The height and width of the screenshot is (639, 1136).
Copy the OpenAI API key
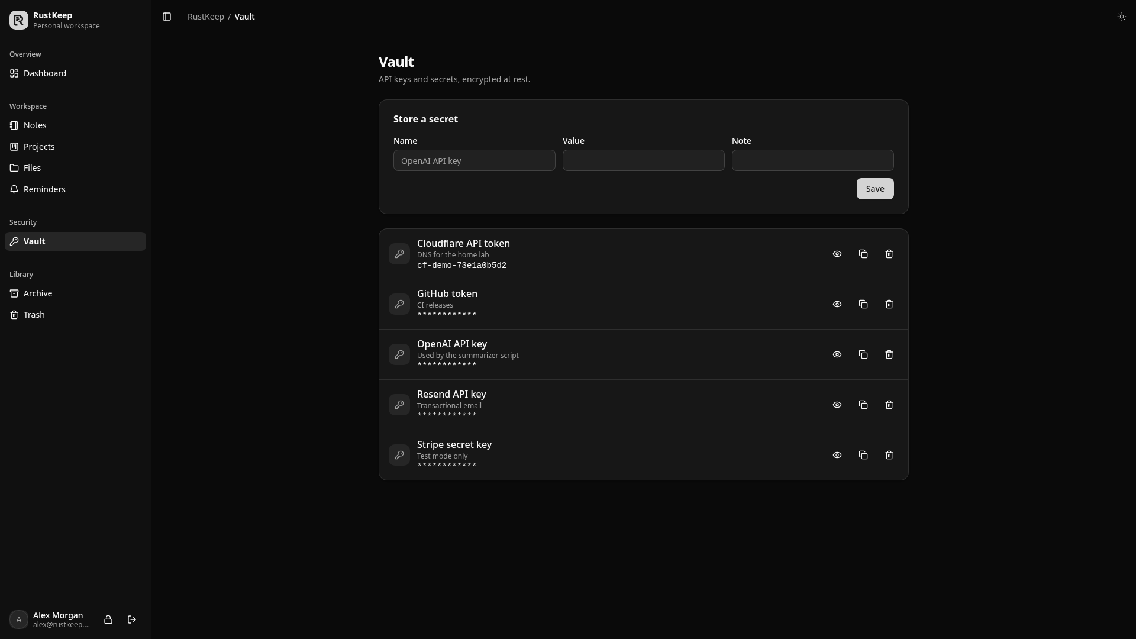pyautogui.click(x=863, y=354)
